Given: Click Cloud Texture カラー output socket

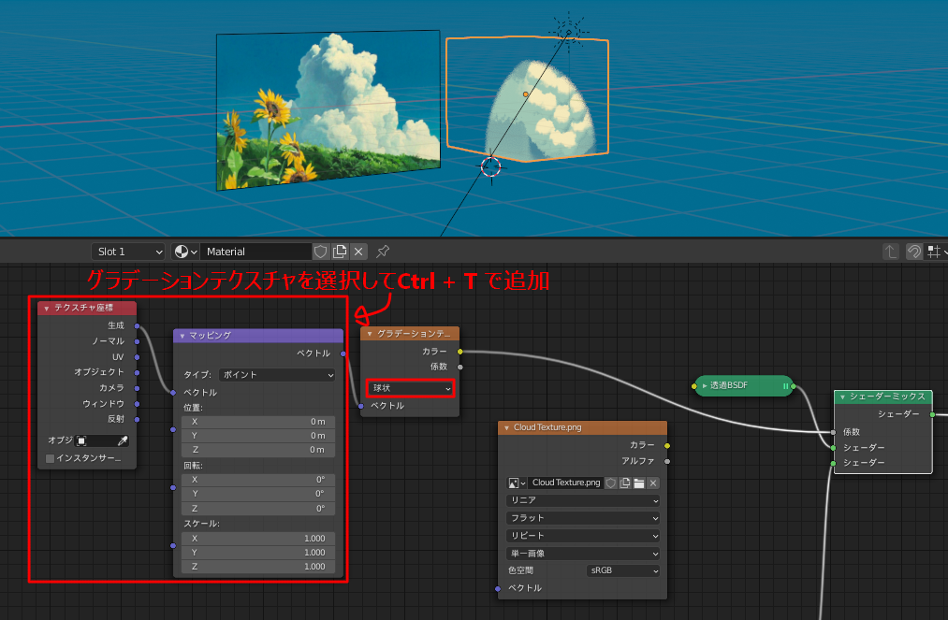Looking at the screenshot, I should click(667, 445).
